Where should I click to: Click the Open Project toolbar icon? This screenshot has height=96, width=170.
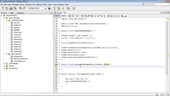point(11,8)
